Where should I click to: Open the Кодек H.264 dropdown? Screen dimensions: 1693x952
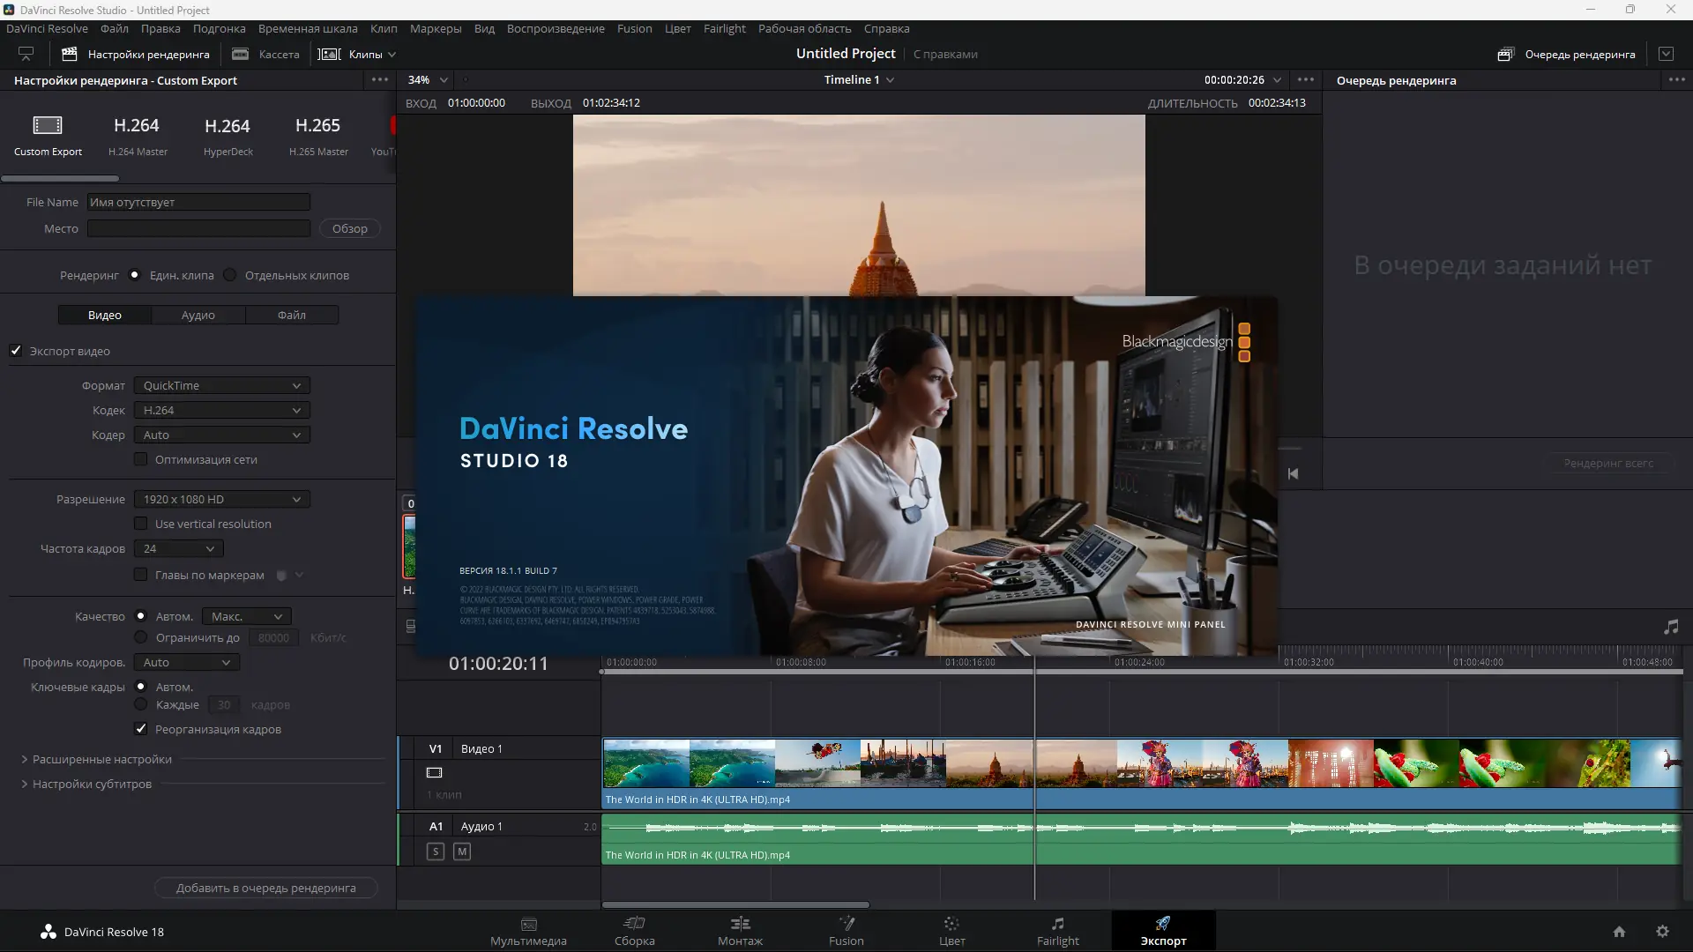[x=220, y=410]
